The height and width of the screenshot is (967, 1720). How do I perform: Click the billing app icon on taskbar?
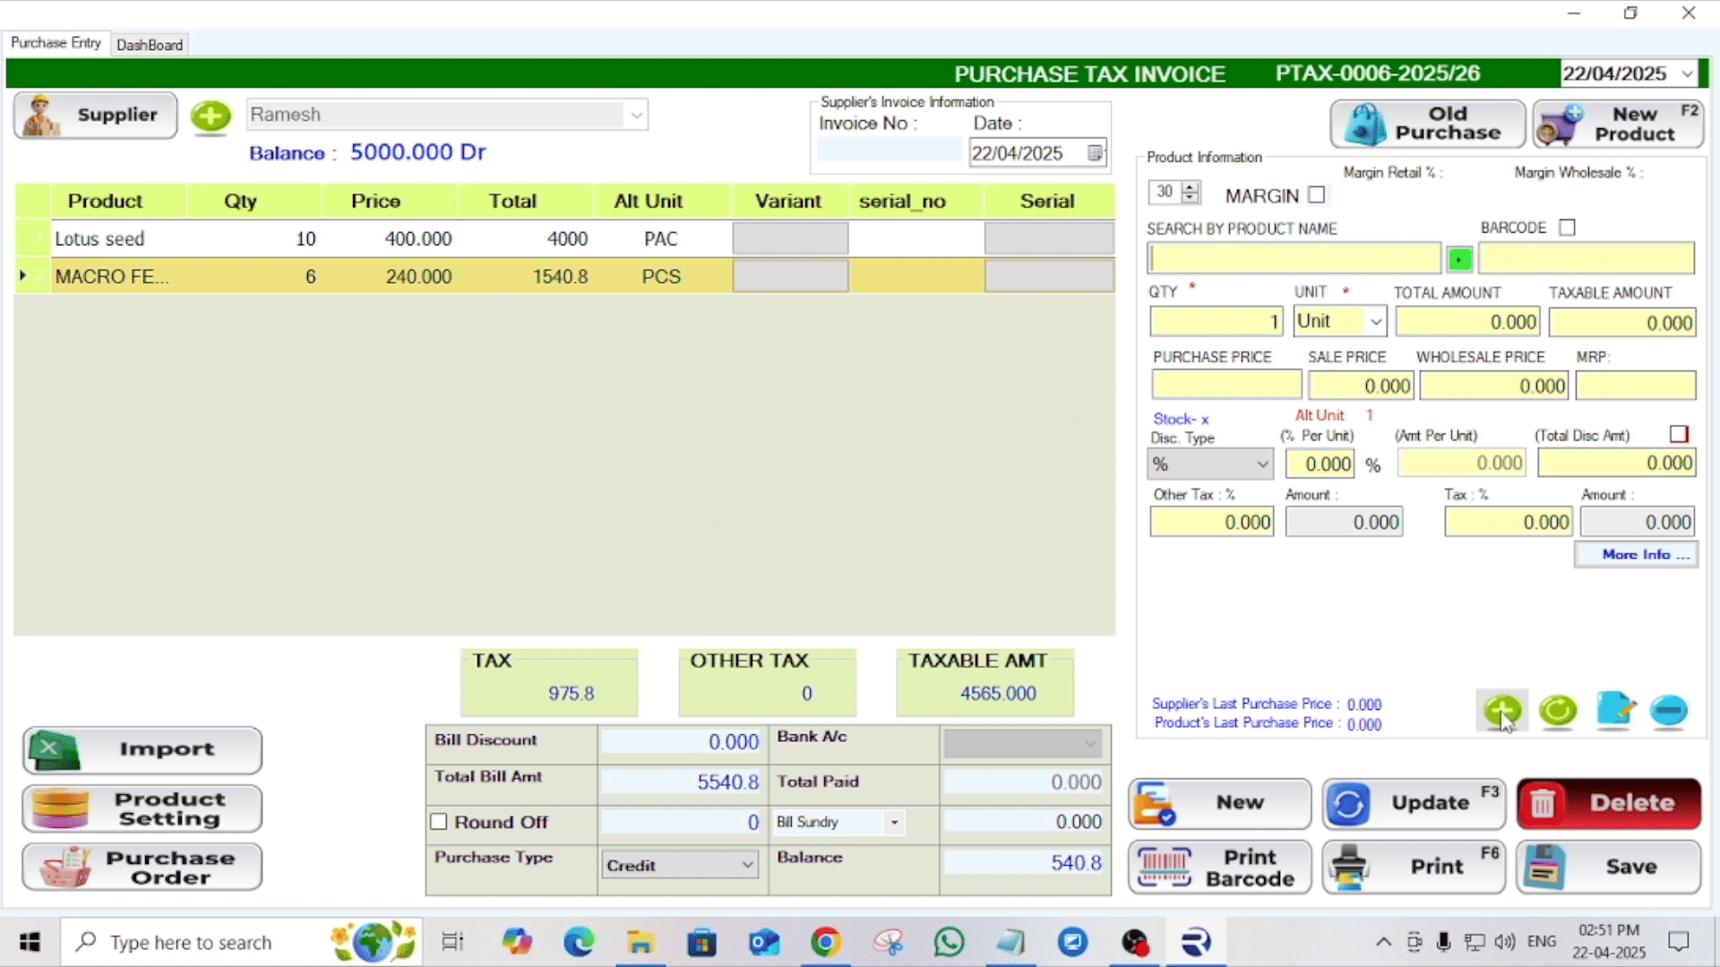1196,942
